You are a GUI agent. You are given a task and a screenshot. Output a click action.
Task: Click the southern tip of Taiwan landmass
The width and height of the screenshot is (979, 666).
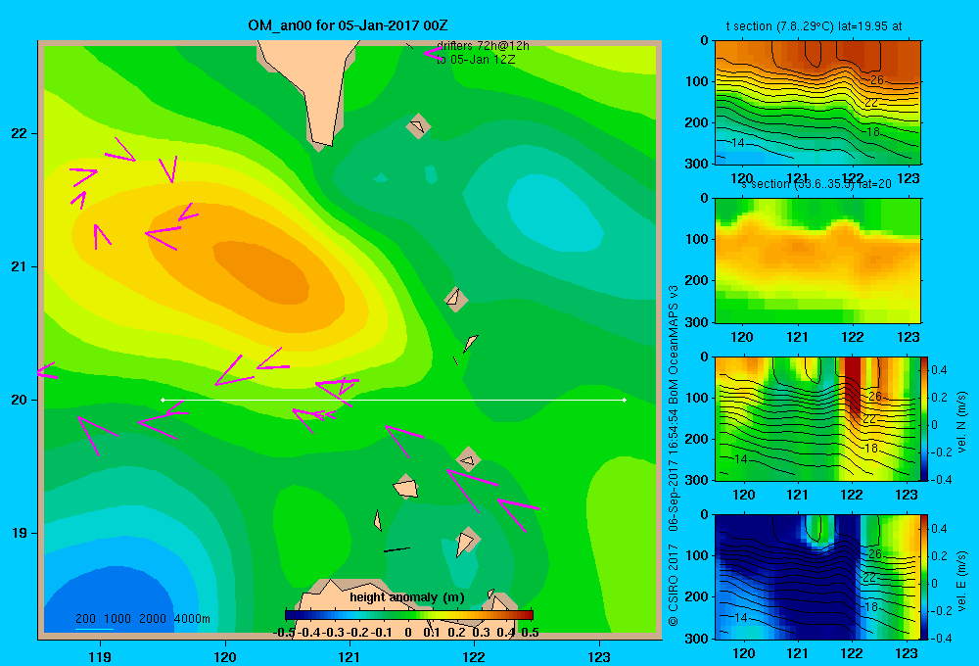321,141
